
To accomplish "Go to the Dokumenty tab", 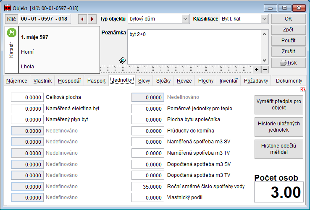I will point(289,81).
